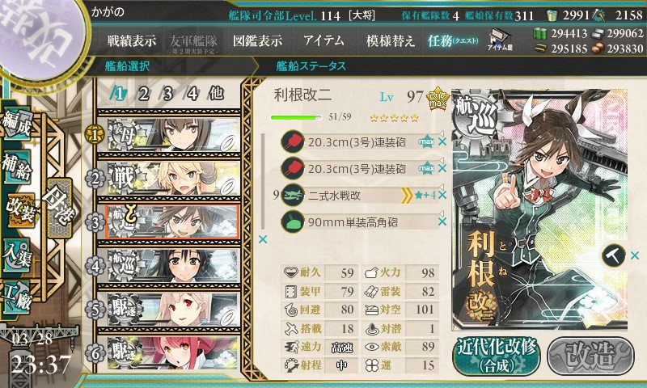Click the 改造 remodel button
Image resolution: width=647 pixels, height=388 pixels.
click(x=590, y=356)
